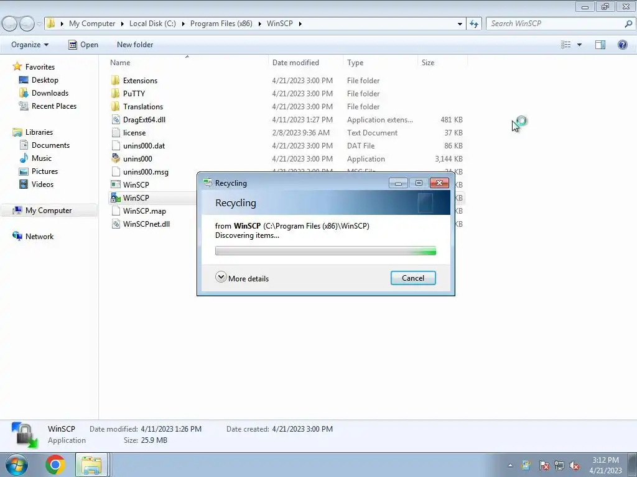Minimize the Recycling dialog window
This screenshot has height=477, width=637.
coord(398,183)
